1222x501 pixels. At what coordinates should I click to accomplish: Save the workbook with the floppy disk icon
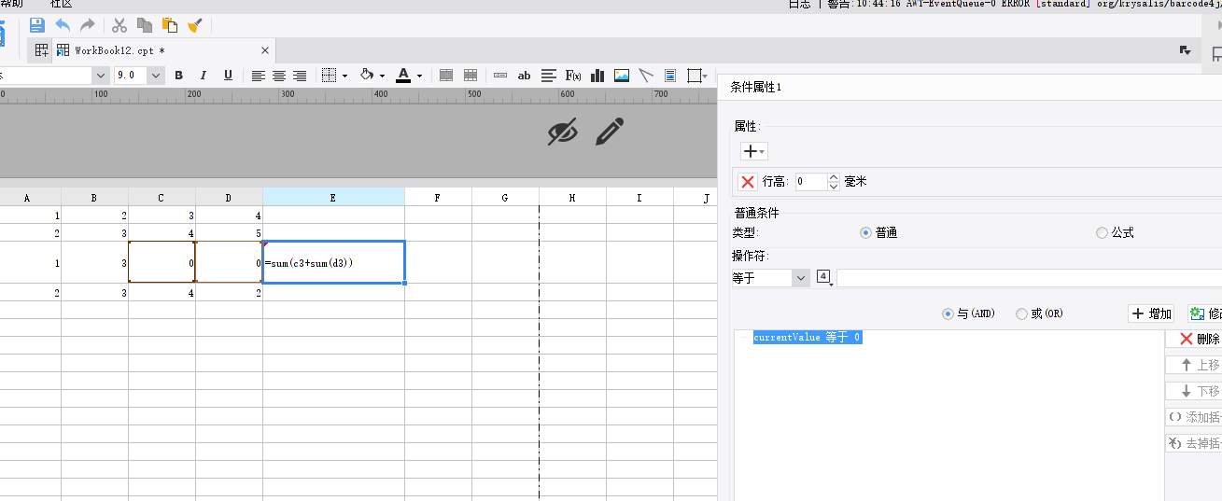[37, 25]
